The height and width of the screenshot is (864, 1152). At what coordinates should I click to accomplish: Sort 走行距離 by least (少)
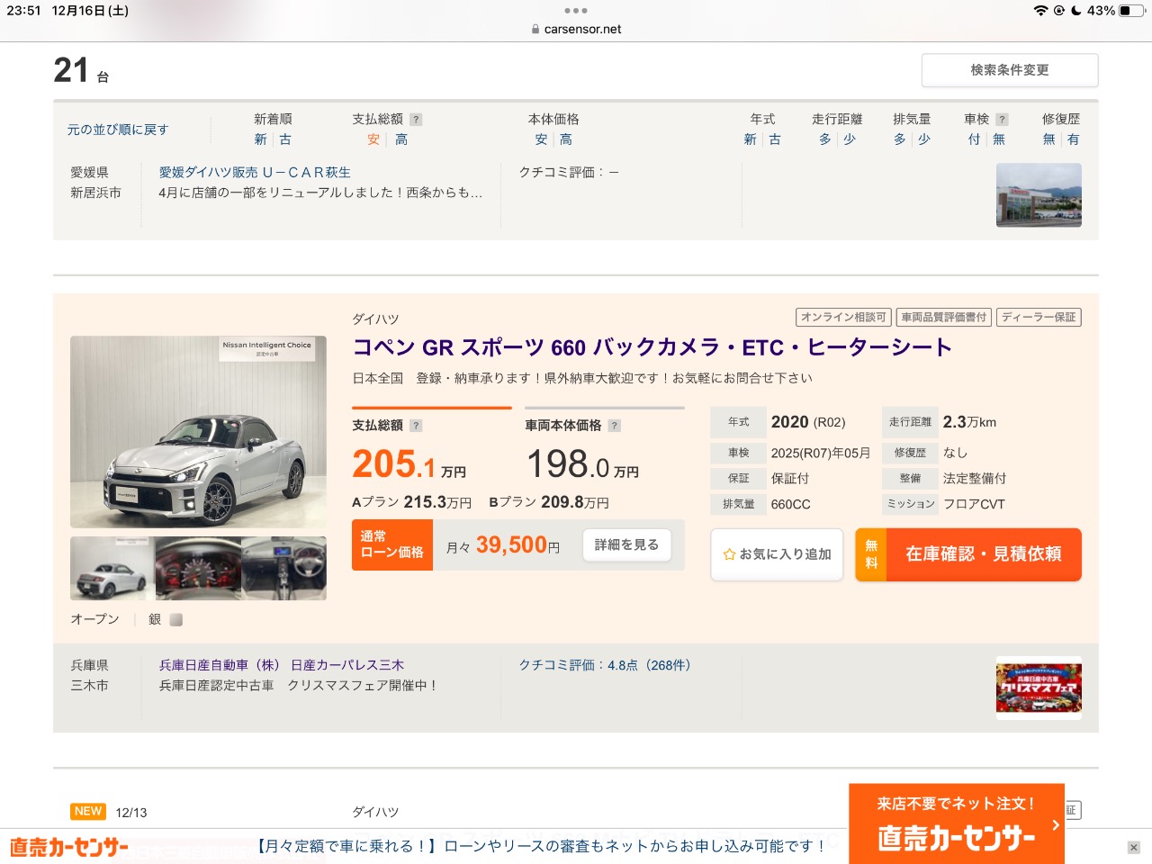point(850,139)
